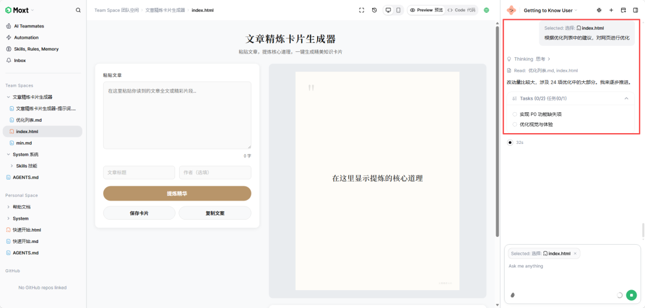Stop generation with green stop button

point(631,295)
